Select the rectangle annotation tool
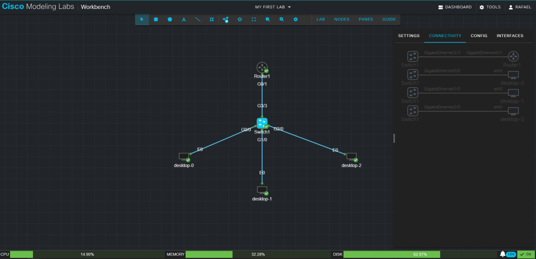The image size is (536, 259). tap(156, 19)
